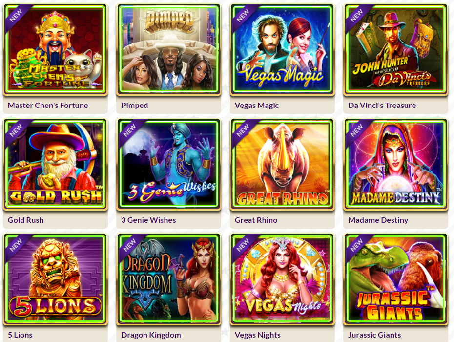Select the Jurassic Giants game tile

point(396,279)
